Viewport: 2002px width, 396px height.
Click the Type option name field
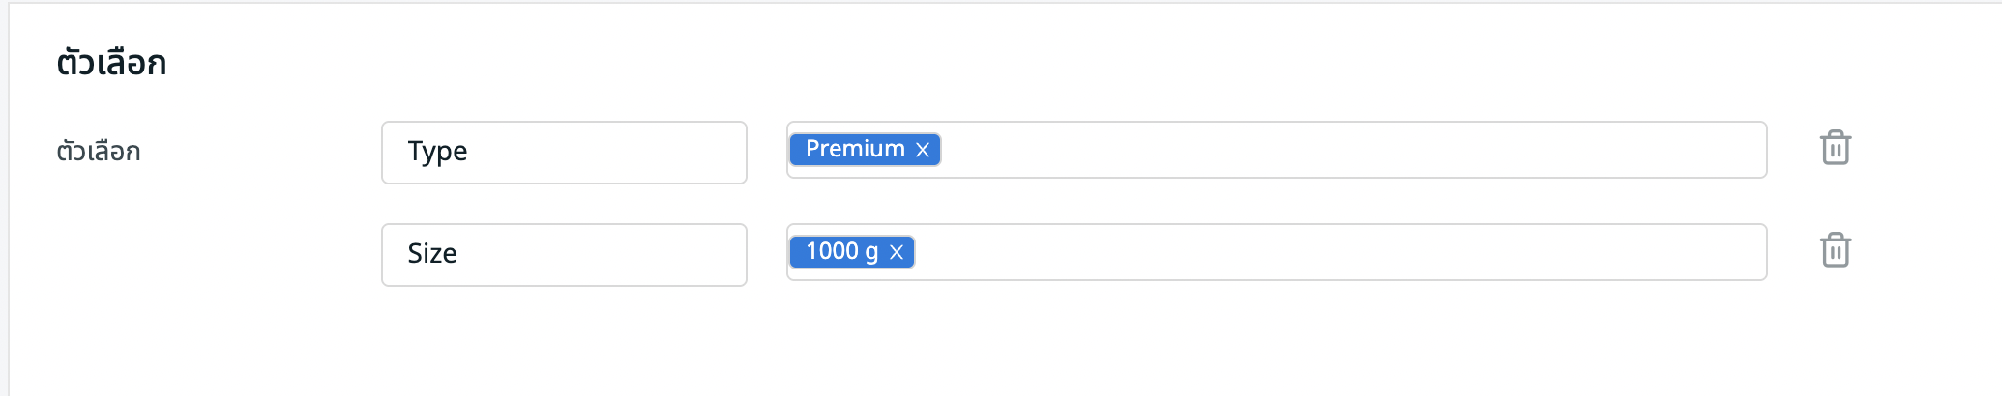pyautogui.click(x=564, y=153)
